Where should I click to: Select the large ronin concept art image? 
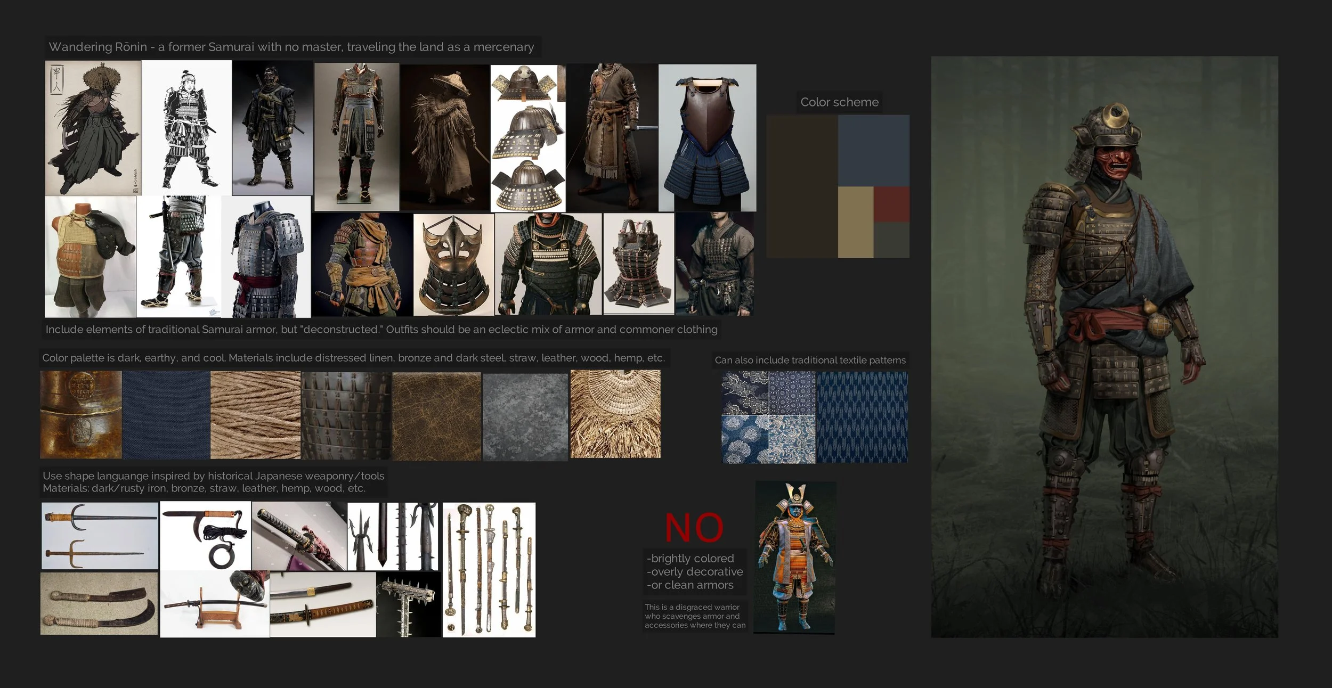[1104, 347]
